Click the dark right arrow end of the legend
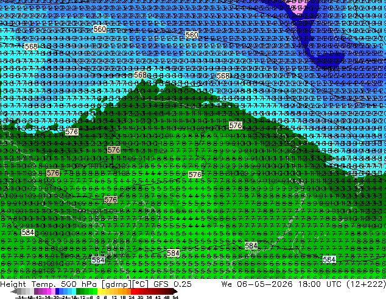The width and height of the screenshot is (386, 299). 175,291
